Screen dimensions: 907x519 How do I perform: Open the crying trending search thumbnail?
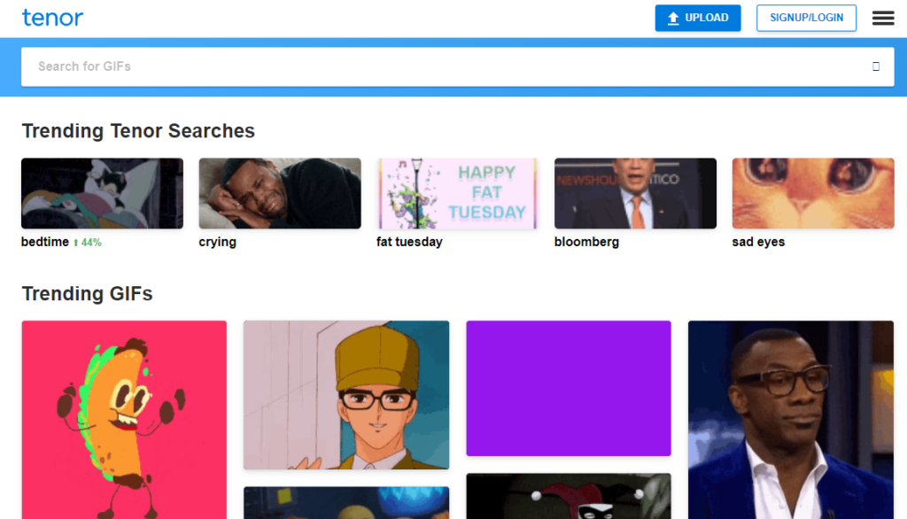coord(279,192)
